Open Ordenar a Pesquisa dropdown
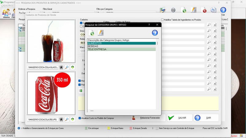This screenshot has height=138, width=246. [29, 13]
